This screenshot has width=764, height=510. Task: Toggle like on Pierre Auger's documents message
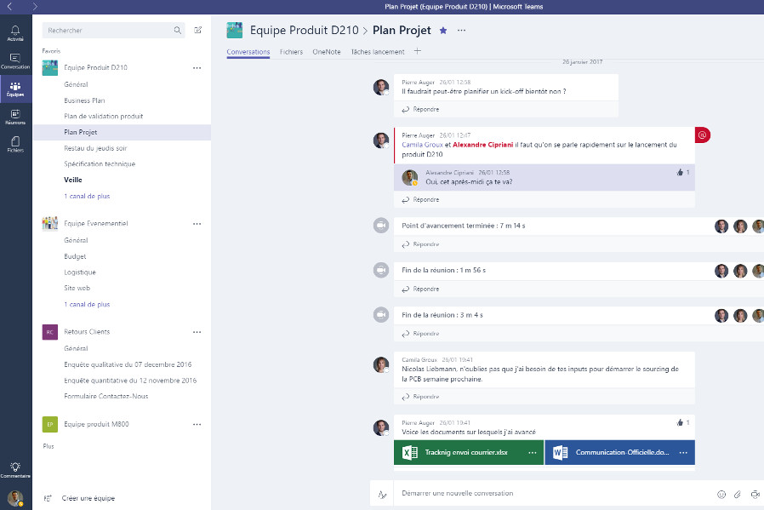click(x=680, y=422)
